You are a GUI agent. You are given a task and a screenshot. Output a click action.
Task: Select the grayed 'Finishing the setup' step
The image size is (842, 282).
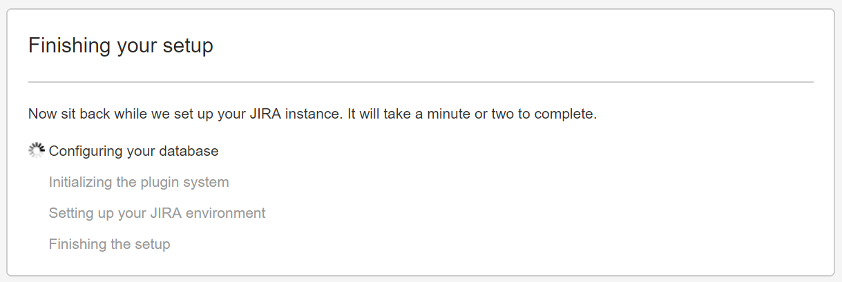pyautogui.click(x=109, y=244)
